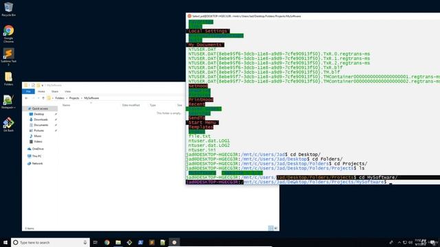This screenshot has width=440, height=247.
Task: Click the Properties icon in Explorer's title bar
Action: point(33,85)
